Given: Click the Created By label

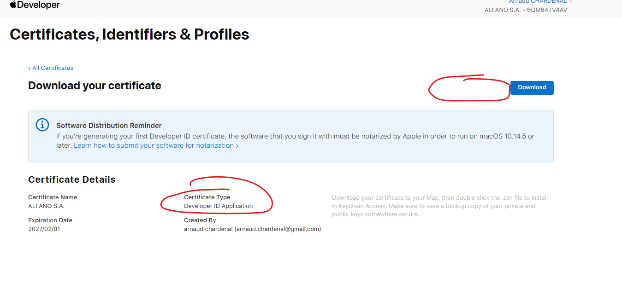Looking at the screenshot, I should (x=200, y=220).
